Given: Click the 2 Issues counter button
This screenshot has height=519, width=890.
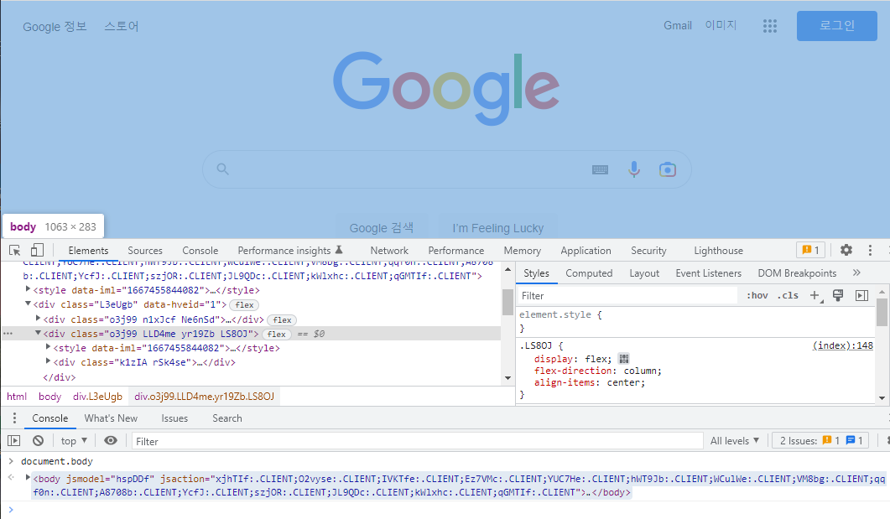Looking at the screenshot, I should [820, 441].
